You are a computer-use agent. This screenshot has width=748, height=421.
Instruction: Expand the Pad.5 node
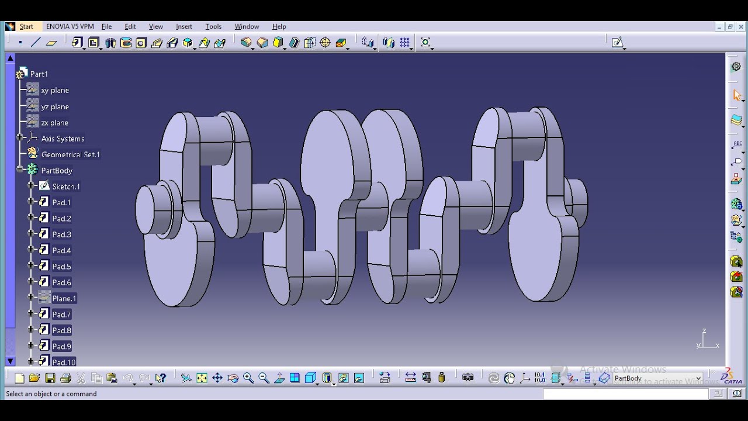(32, 265)
